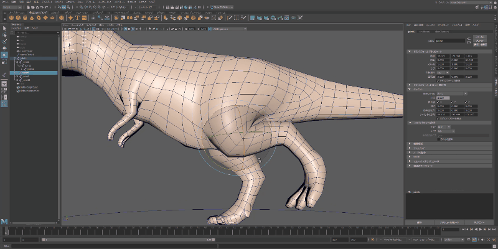Toggle the degree-of-freedom Z checkbox

[467, 102]
